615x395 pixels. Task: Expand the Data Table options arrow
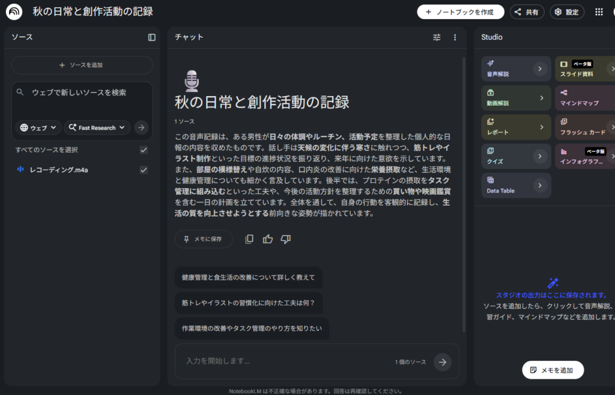pyautogui.click(x=539, y=185)
